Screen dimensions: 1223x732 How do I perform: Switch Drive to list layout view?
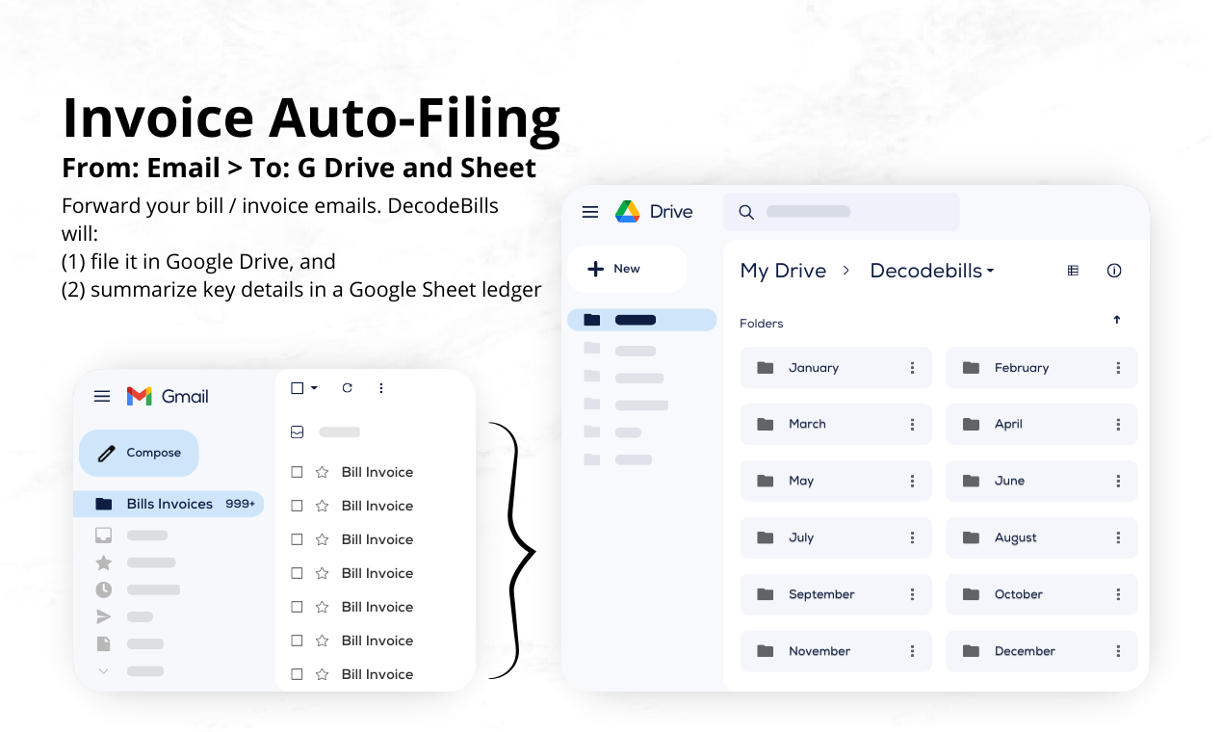pos(1073,271)
